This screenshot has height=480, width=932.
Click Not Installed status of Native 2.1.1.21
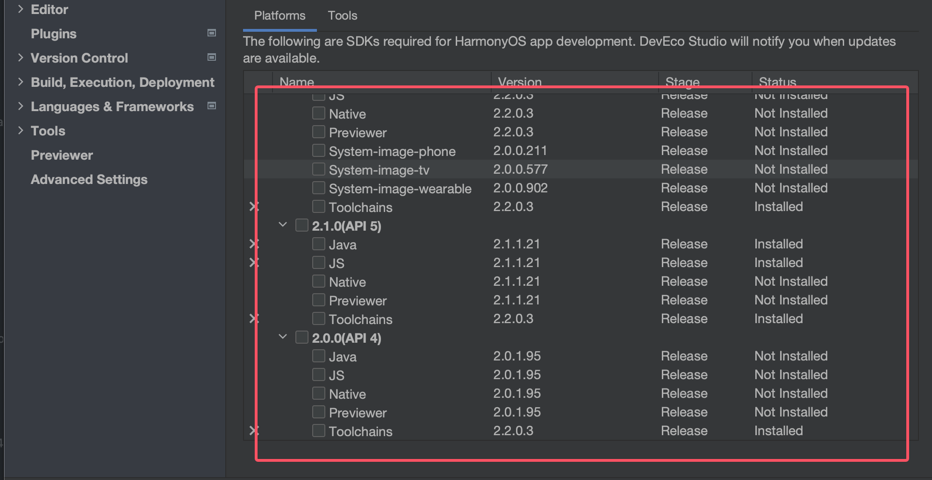(791, 281)
